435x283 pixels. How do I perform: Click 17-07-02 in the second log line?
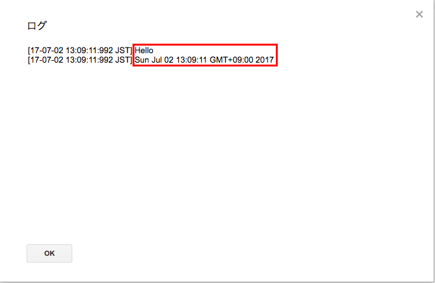tap(47, 60)
